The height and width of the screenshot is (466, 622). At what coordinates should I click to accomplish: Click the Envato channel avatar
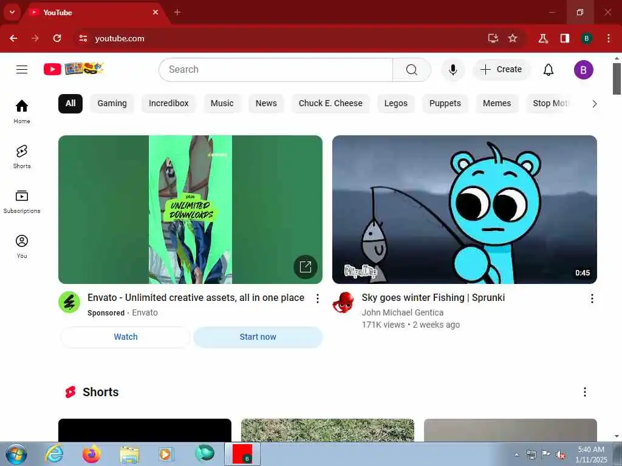(x=69, y=302)
